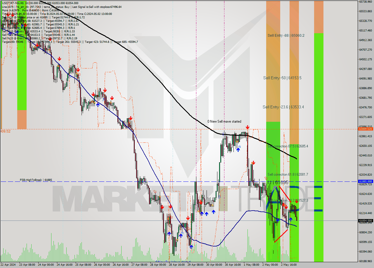Click the 63886.890 price axis value
The height and width of the screenshot is (268, 374).
tap(365, 88)
